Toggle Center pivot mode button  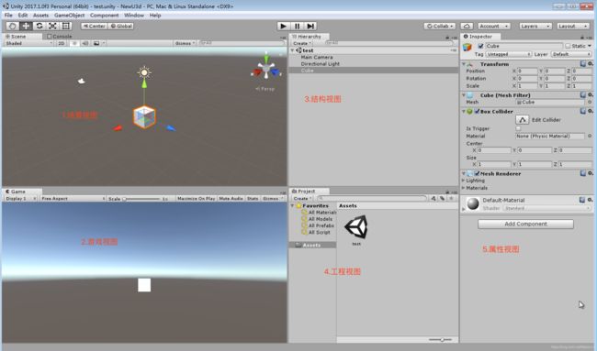click(x=94, y=26)
